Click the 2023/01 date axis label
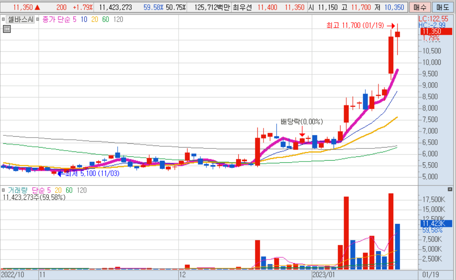Image resolution: width=456 pixels, height=280 pixels. 324,275
